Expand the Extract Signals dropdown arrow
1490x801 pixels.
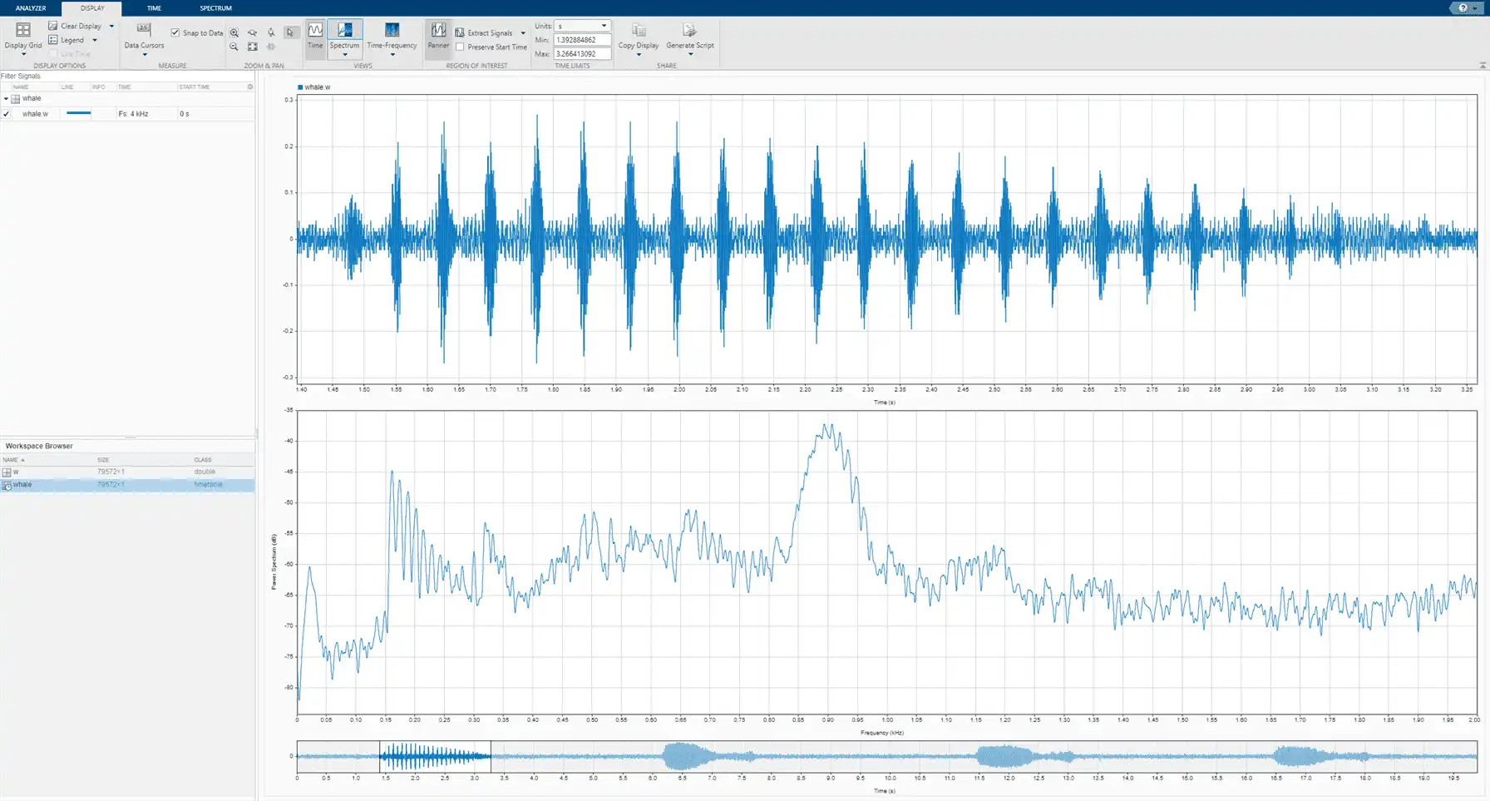pos(523,33)
